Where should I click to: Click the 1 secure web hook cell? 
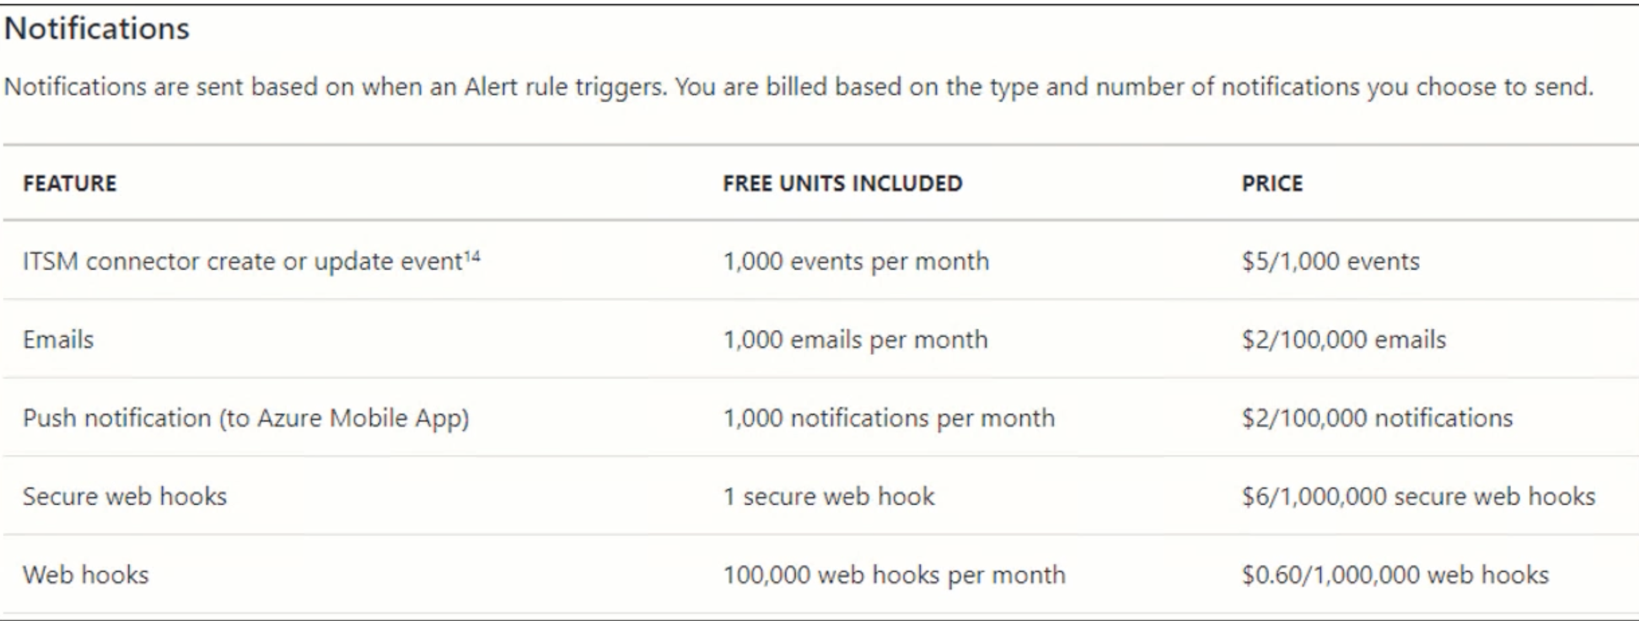click(x=829, y=496)
